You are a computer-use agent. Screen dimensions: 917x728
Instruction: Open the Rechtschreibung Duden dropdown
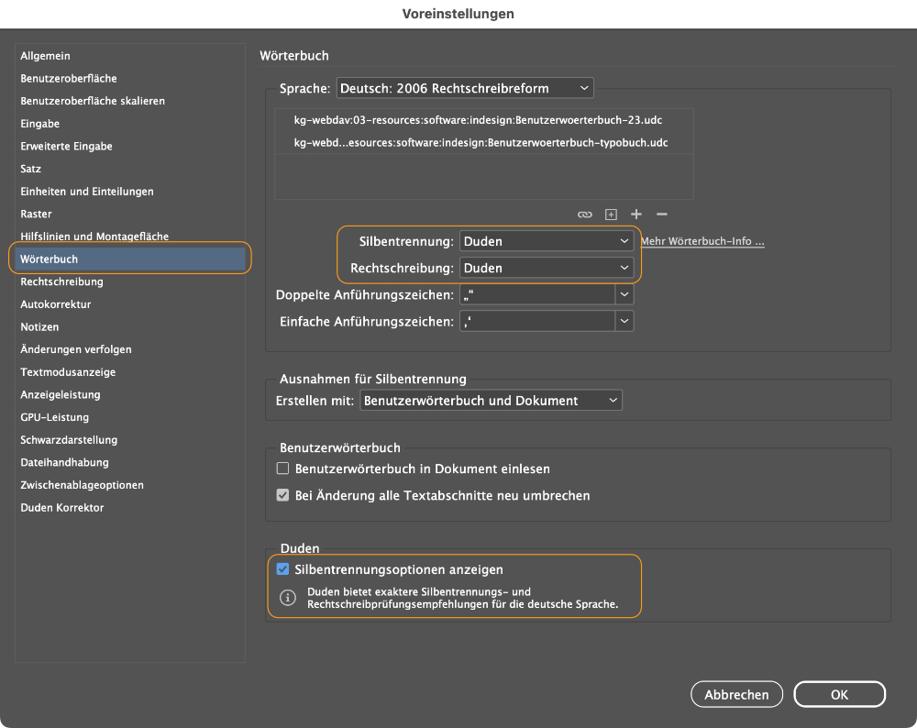(547, 268)
